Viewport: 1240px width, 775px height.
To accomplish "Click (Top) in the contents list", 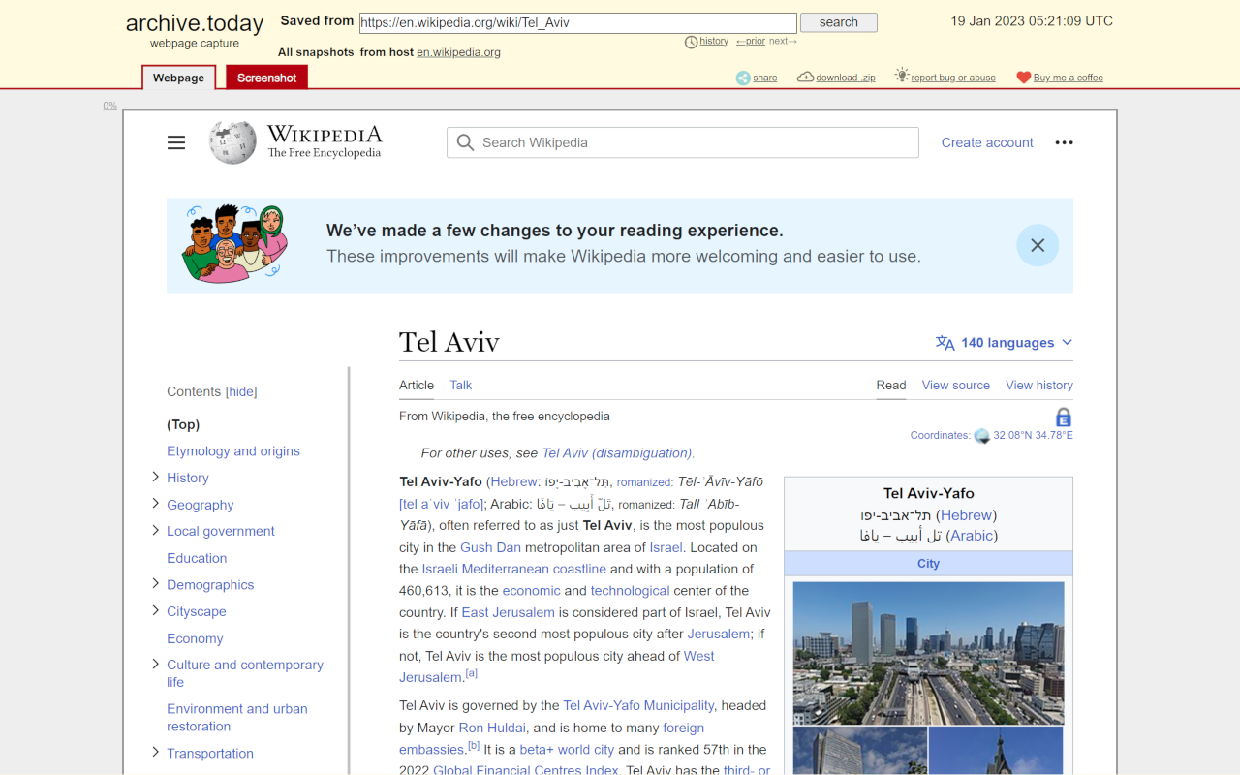I will pyautogui.click(x=183, y=424).
